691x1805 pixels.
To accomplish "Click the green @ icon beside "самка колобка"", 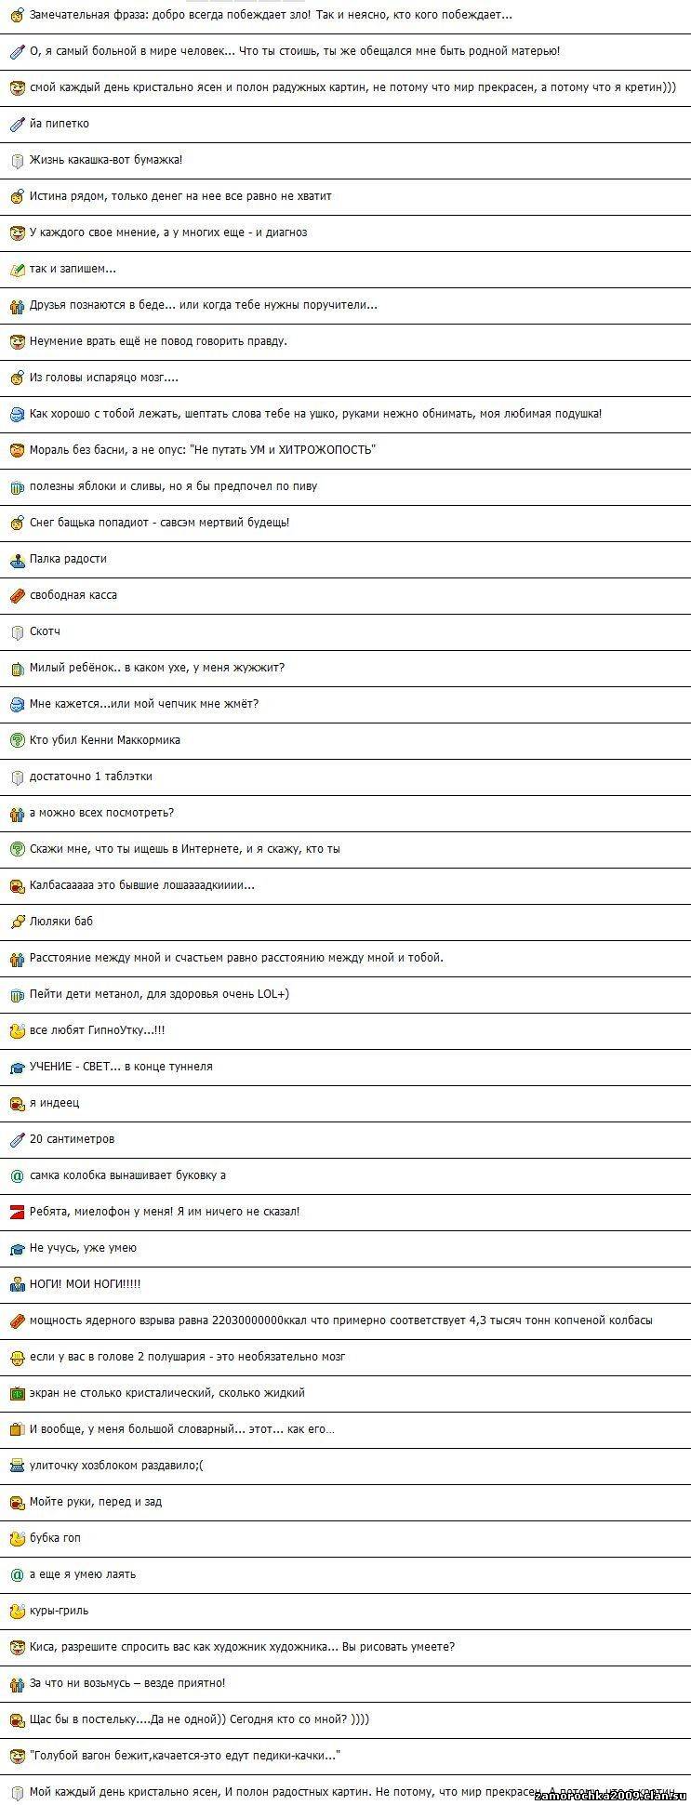I will pyautogui.click(x=16, y=1175).
